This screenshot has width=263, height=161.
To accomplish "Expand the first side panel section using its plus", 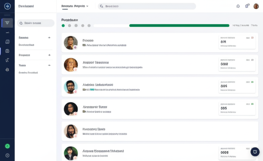I will tap(49, 38).
